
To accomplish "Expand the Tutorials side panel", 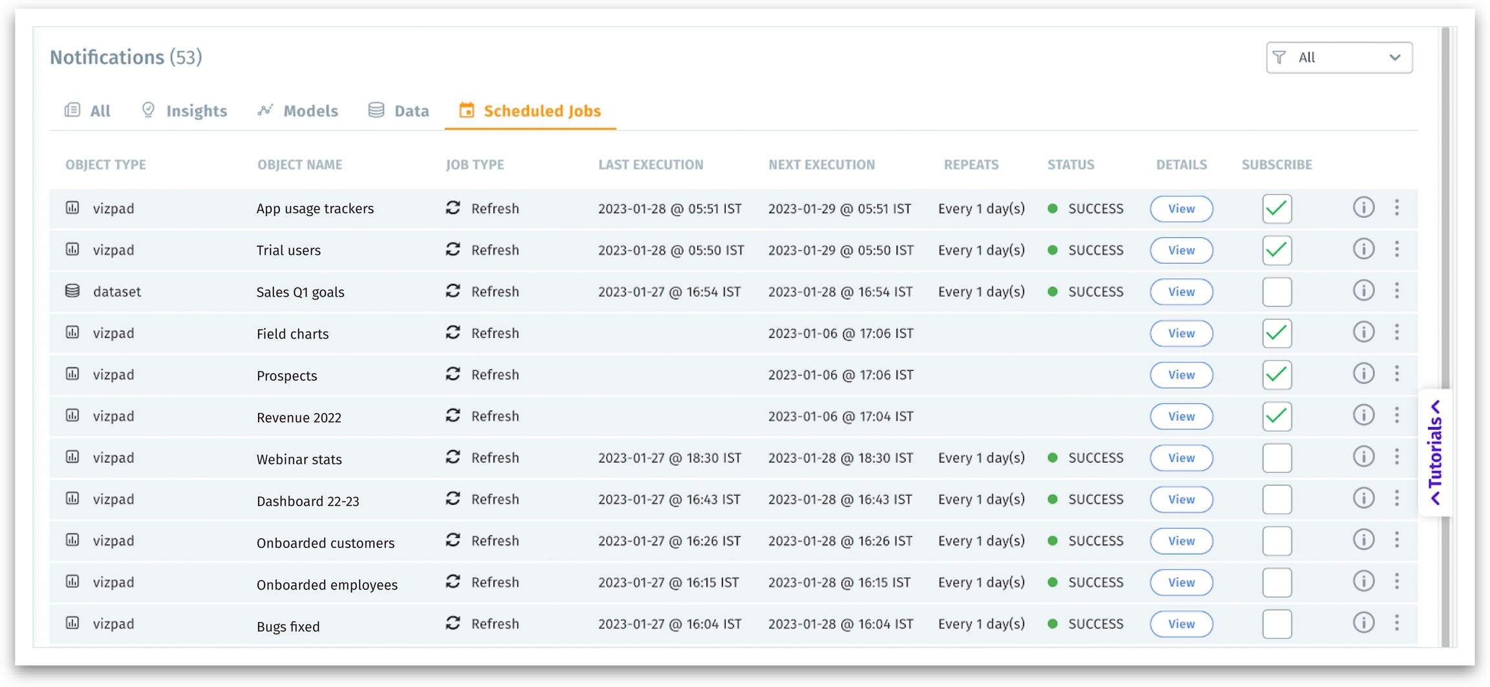I will click(1436, 452).
